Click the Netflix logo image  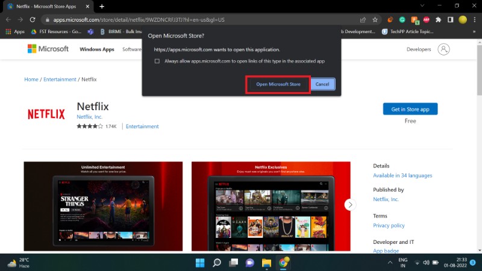46,114
